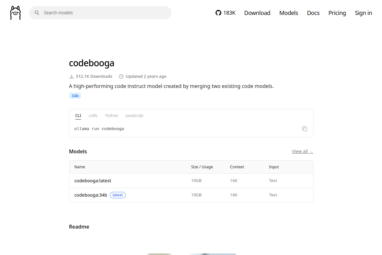This screenshot has width=382, height=255.
Task: Click Text in the codebooga:latest row
Action: click(x=273, y=181)
